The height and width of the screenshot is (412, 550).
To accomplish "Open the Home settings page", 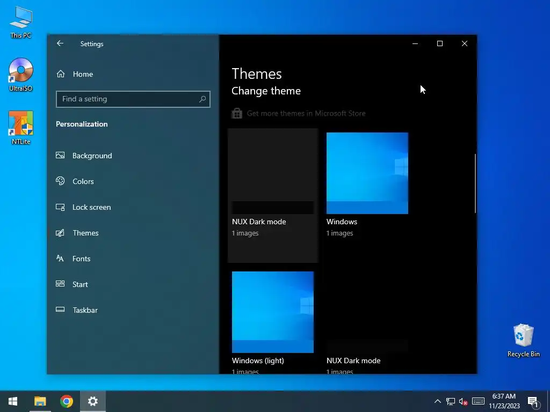I will (x=133, y=74).
